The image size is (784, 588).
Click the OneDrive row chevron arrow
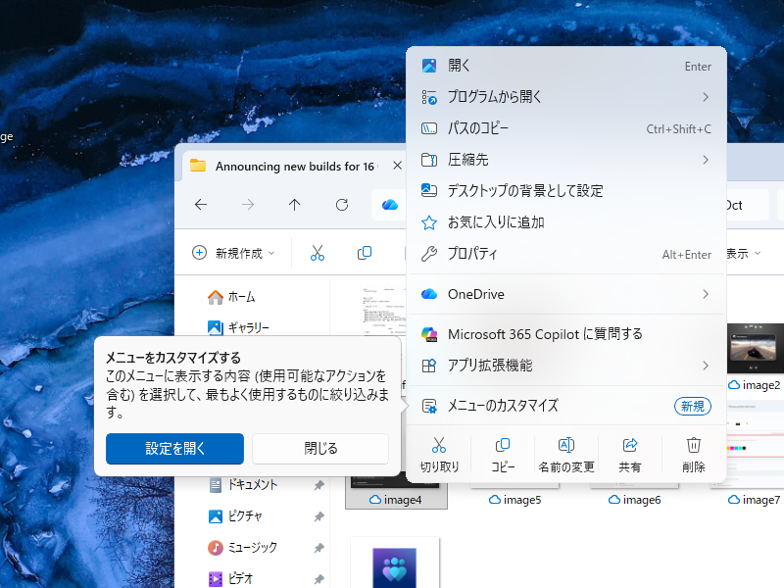(706, 294)
